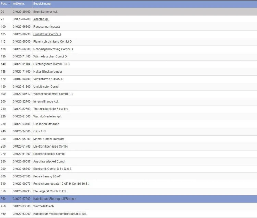Select Innenlufthaube kpl. entry

46,102
